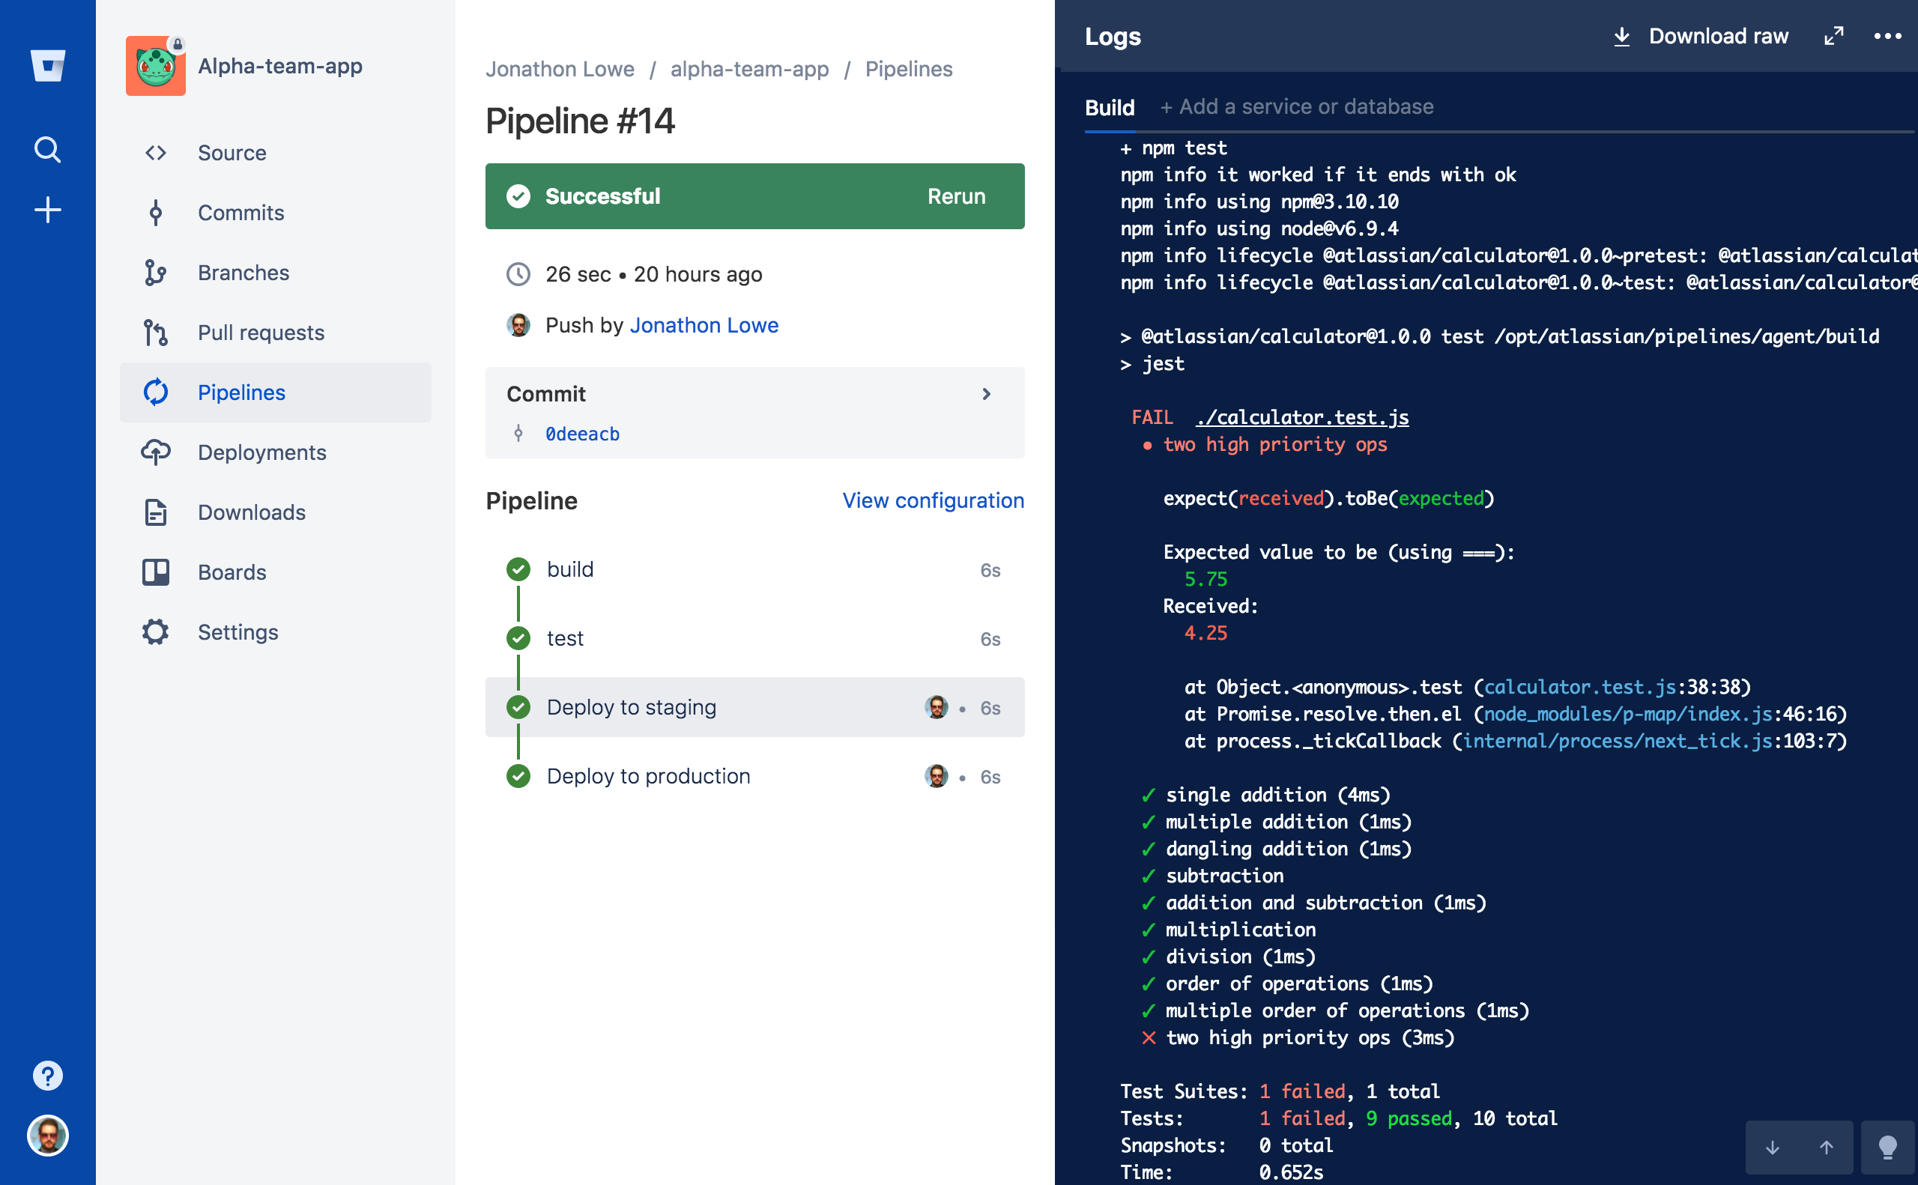Screen dimensions: 1918x1185
Task: Click the Rerun button for Pipeline #14
Action: pos(954,195)
